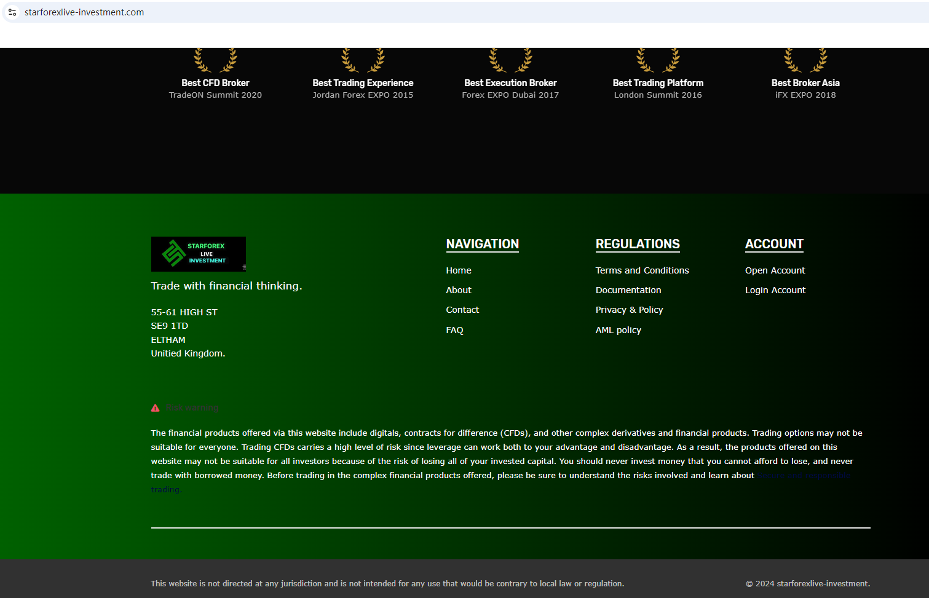Click the Login Account link
This screenshot has height=598, width=929.
pyautogui.click(x=775, y=290)
